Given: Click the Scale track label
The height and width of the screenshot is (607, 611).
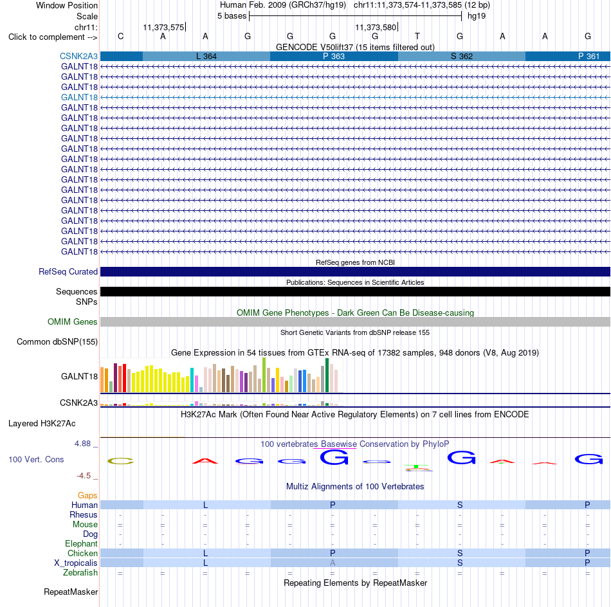Looking at the screenshot, I should (x=87, y=16).
